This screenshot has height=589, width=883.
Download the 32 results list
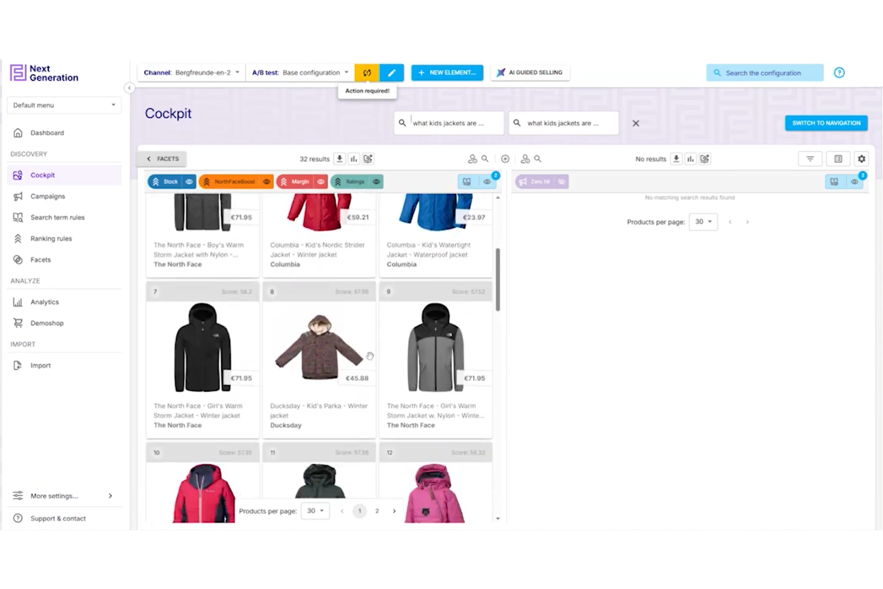339,159
